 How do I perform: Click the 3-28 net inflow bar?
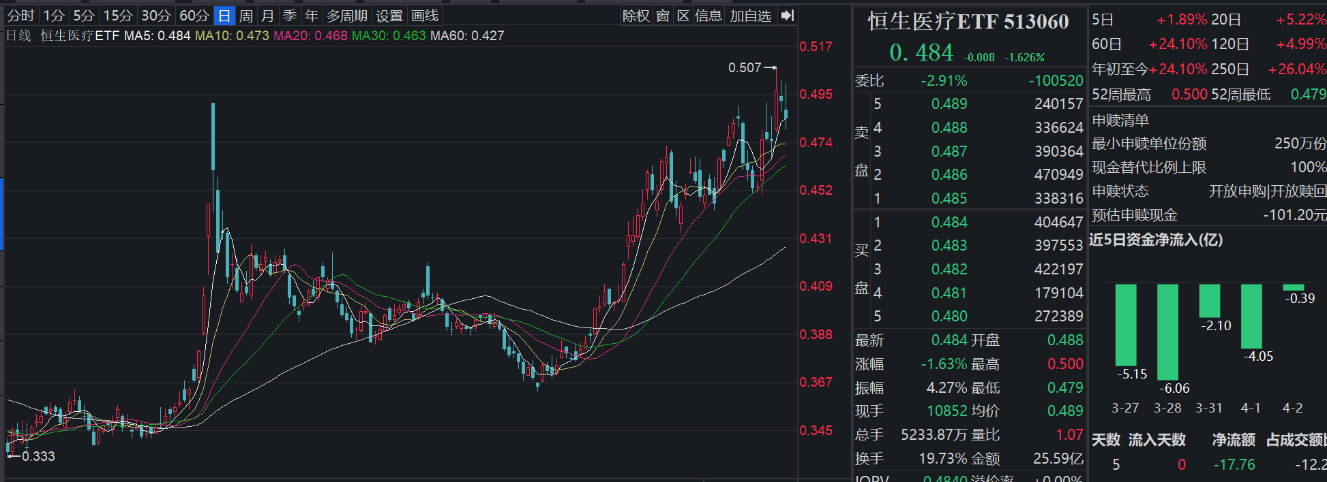point(1167,332)
